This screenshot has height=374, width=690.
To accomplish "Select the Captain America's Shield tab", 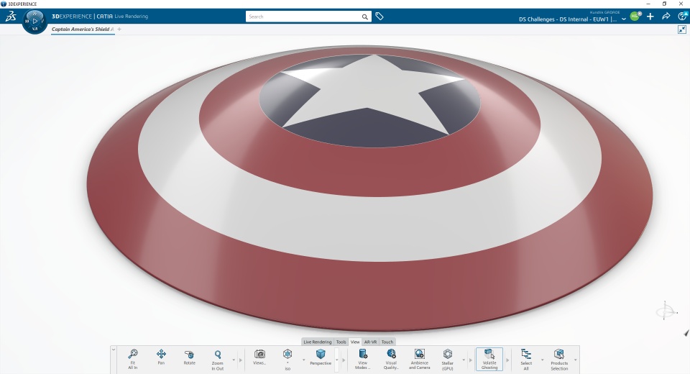I will coord(83,29).
